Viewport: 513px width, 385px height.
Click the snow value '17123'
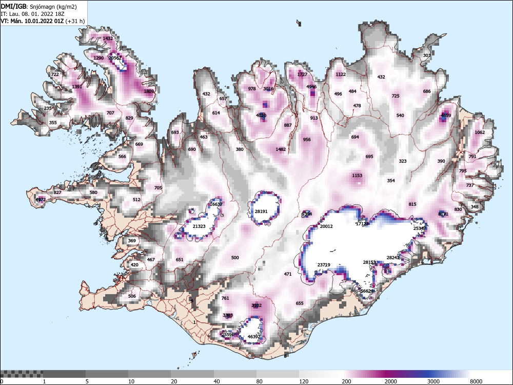click(x=362, y=224)
